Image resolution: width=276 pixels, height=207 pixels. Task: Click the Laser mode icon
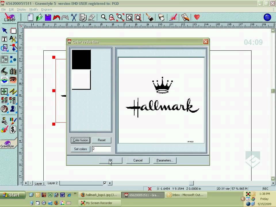pyautogui.click(x=10, y=18)
